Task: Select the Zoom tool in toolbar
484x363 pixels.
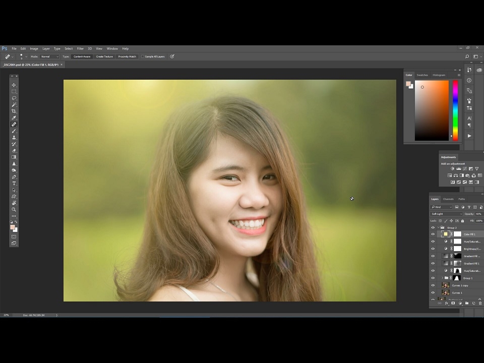Action: tap(14, 210)
